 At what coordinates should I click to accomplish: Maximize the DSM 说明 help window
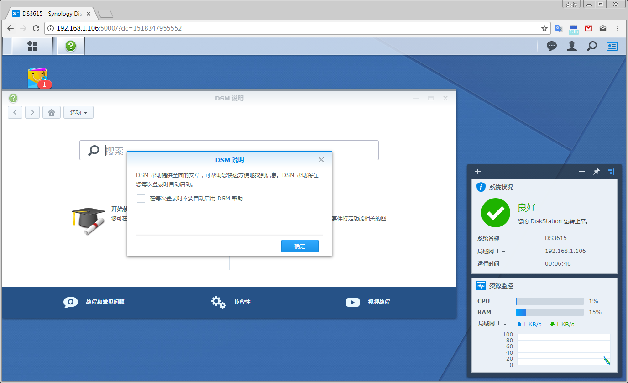pyautogui.click(x=431, y=98)
